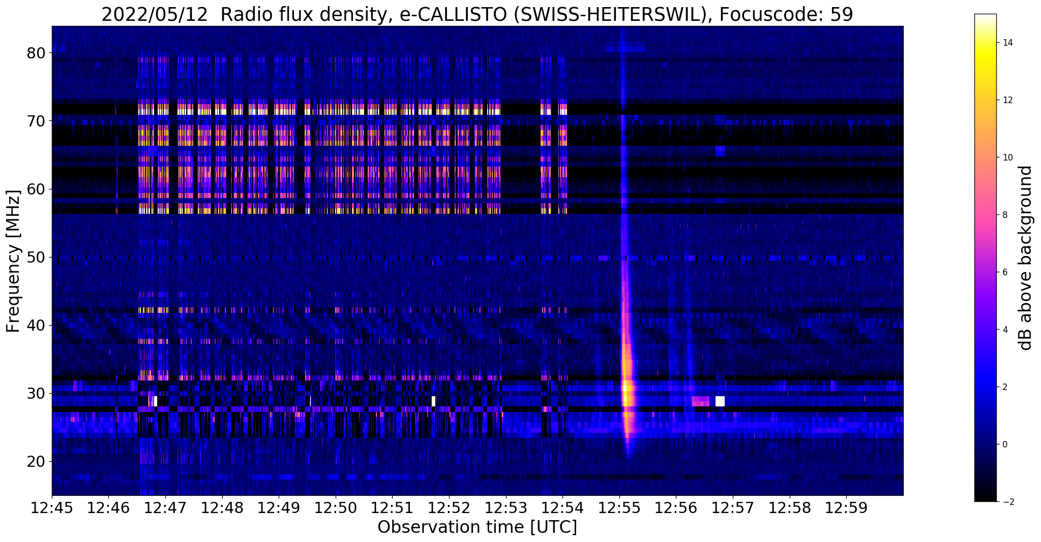Click the 'dB above background' colorbar label
The width and height of the screenshot is (1041, 542).
tap(1025, 258)
